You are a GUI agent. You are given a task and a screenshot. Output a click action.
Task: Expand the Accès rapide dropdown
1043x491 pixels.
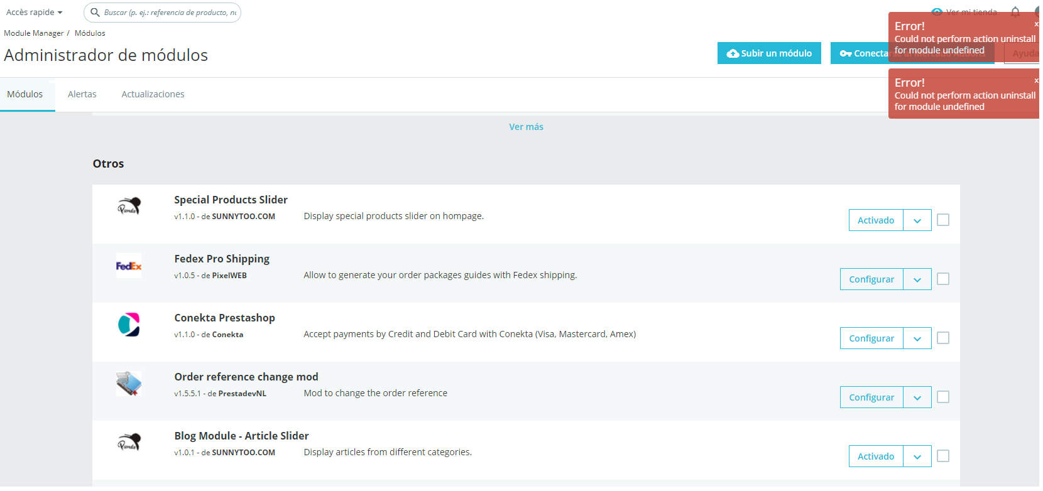pyautogui.click(x=35, y=13)
